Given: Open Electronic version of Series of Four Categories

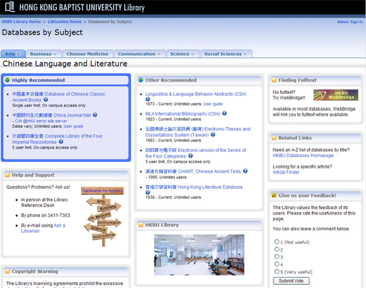Looking at the screenshot, I should click(x=196, y=153).
